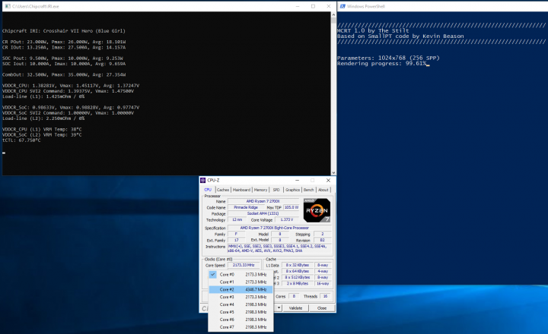Click the 12 nm technology value
Screen dimensions: 548x334
pyautogui.click(x=237, y=219)
